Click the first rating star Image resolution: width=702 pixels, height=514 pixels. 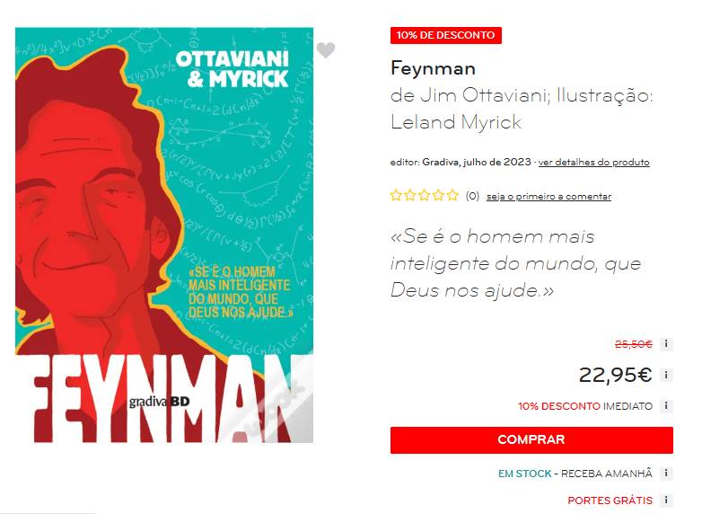[x=396, y=195]
